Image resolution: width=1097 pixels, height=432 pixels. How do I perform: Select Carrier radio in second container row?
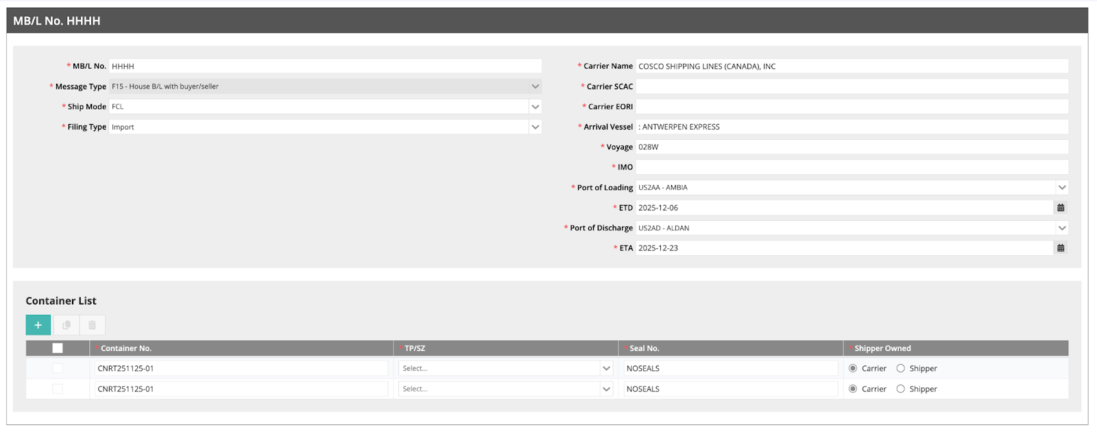click(x=853, y=389)
